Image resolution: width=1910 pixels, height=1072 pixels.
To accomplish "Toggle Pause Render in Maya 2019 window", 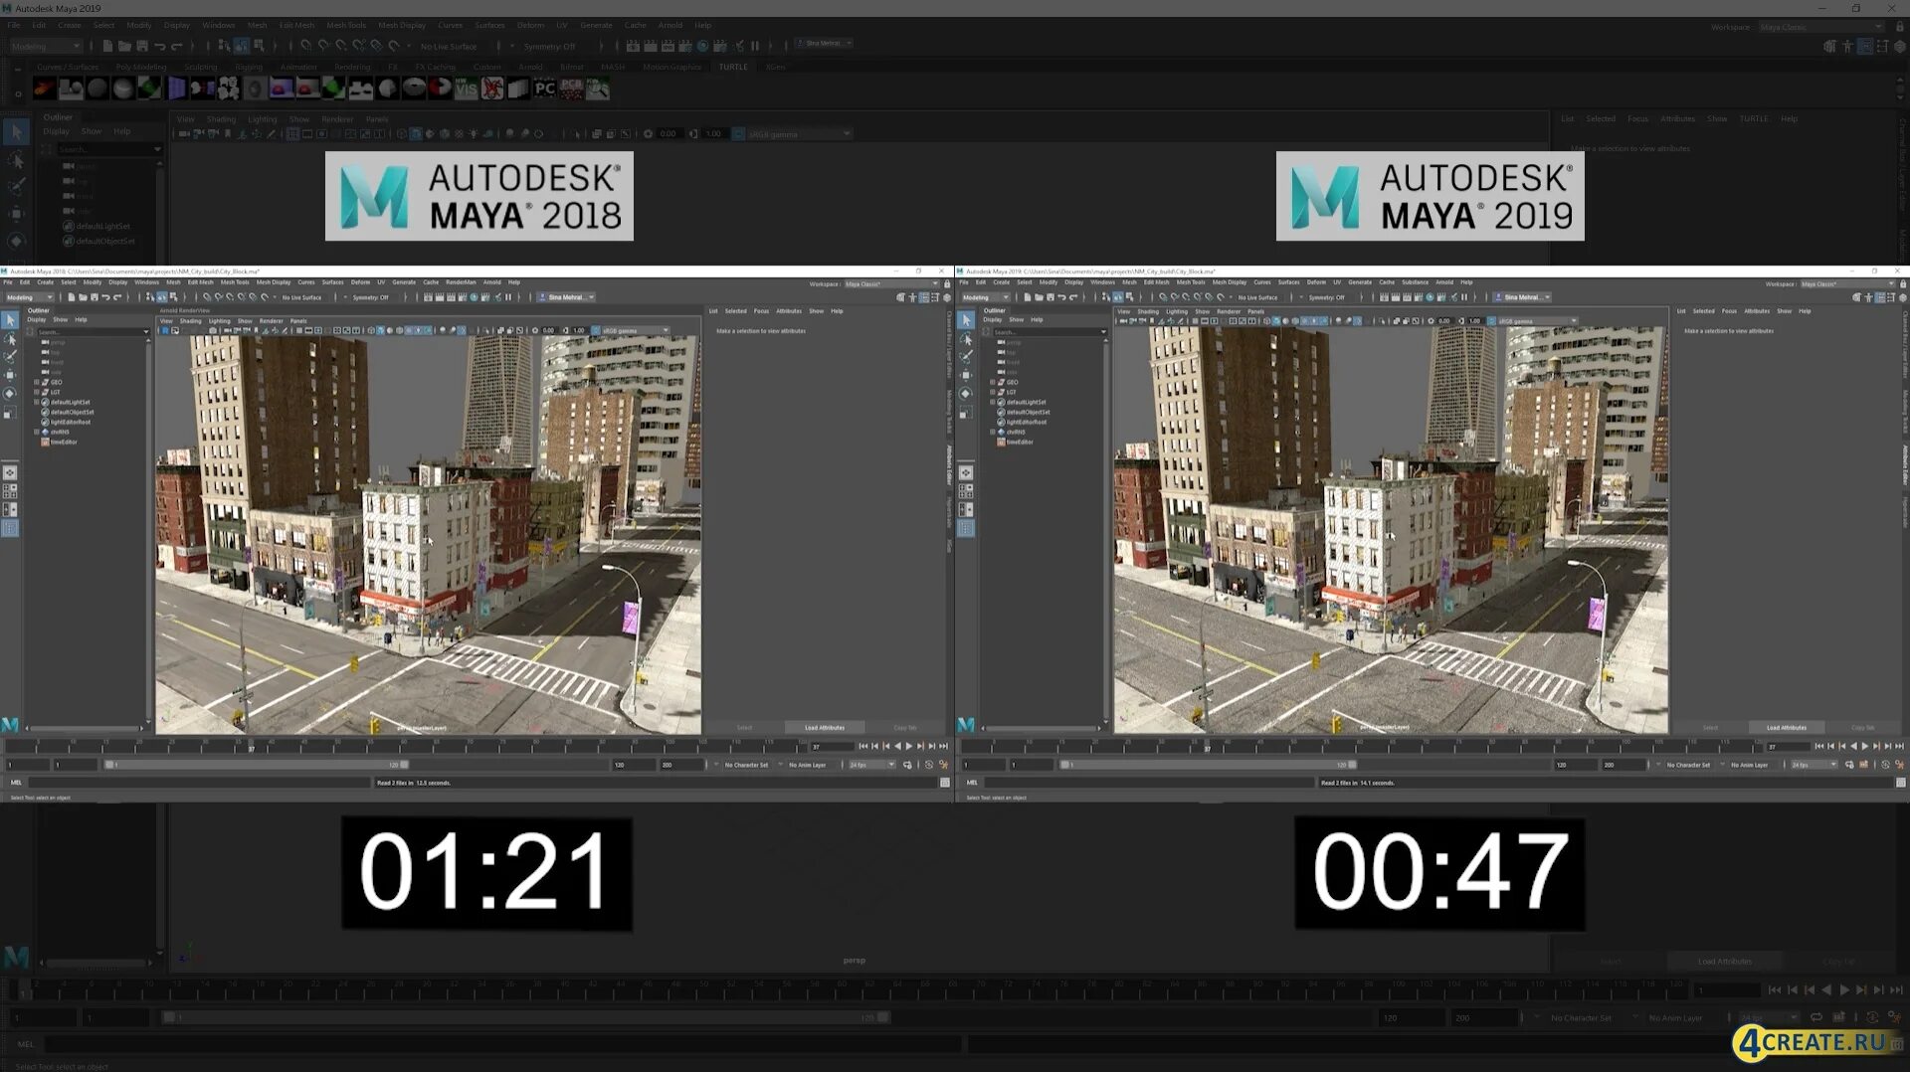I will click(1464, 297).
